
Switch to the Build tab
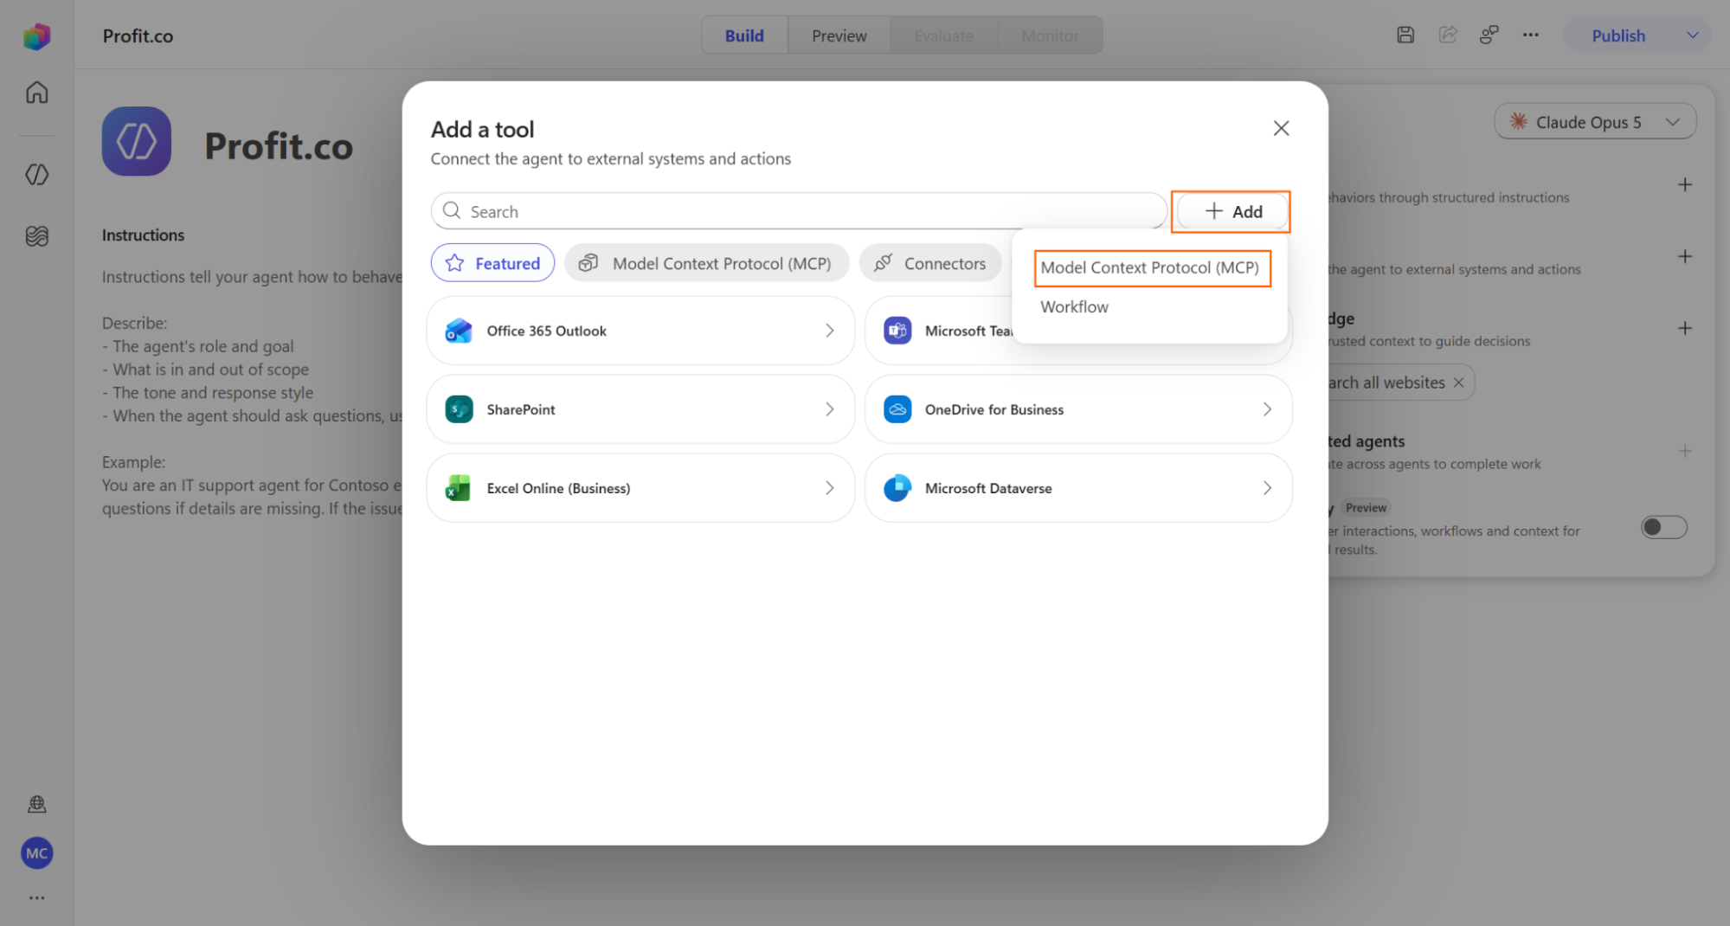click(744, 35)
